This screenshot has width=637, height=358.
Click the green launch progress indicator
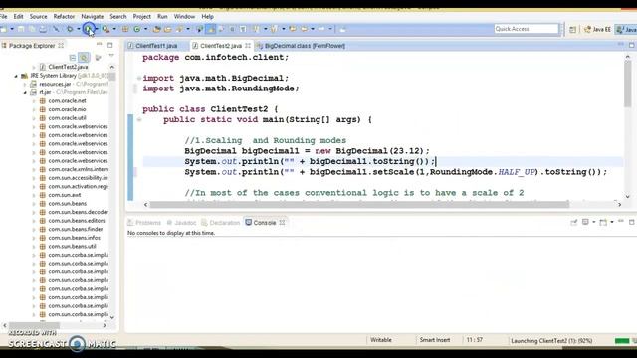click(622, 341)
